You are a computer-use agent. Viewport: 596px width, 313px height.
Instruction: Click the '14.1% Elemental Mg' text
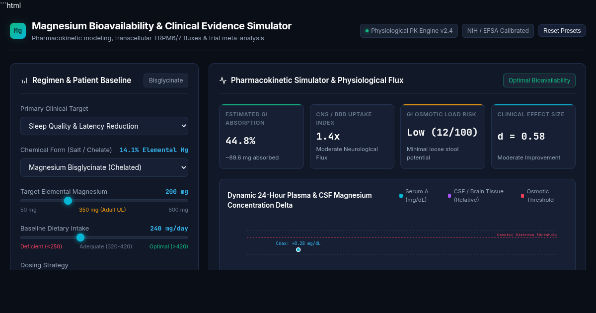(x=154, y=150)
